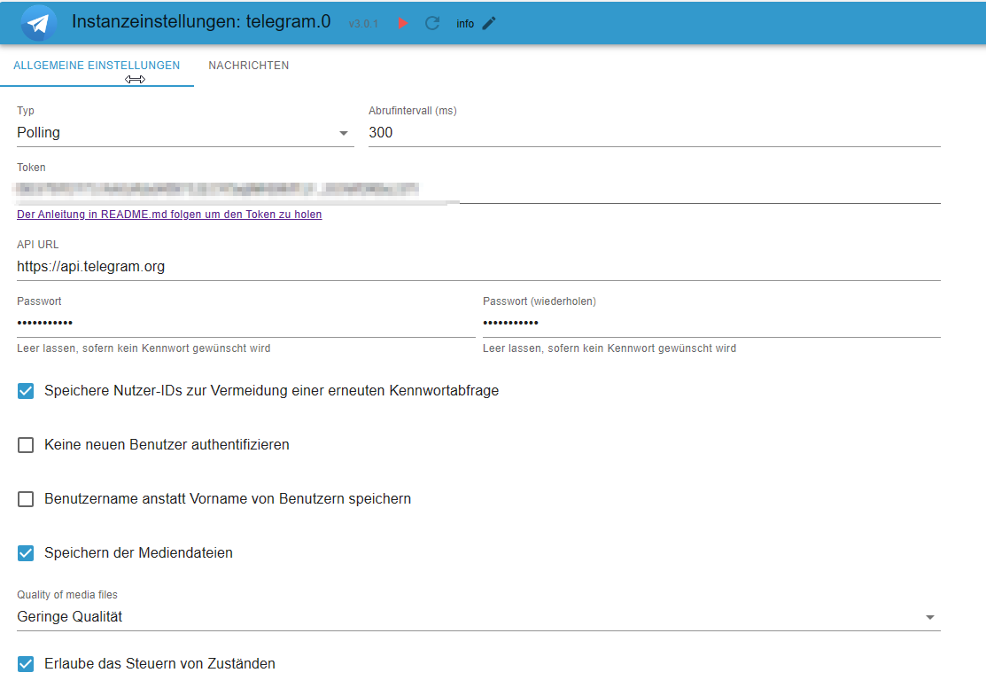
Task: Focus the Abrufintervall (ms) field
Action: (655, 133)
